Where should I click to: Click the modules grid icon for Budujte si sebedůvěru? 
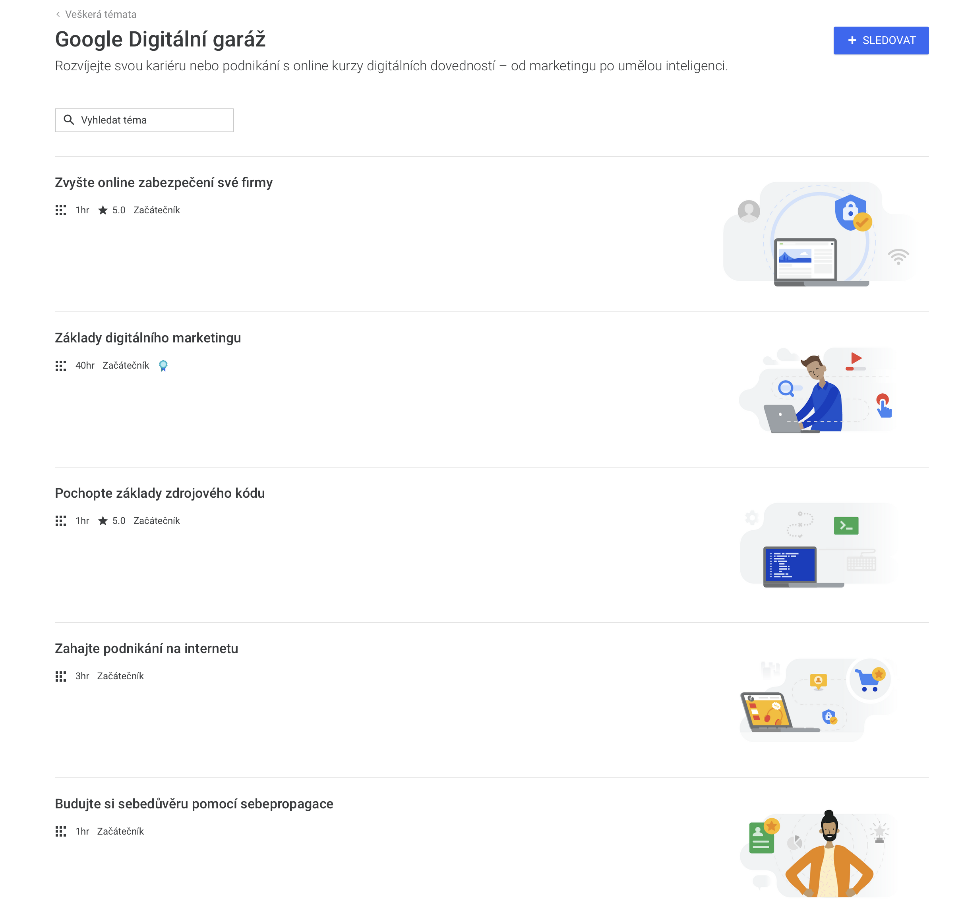[61, 832]
